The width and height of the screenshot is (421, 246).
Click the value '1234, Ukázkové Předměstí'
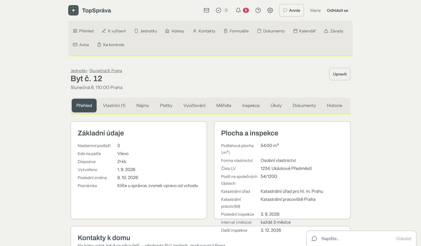[286, 169]
